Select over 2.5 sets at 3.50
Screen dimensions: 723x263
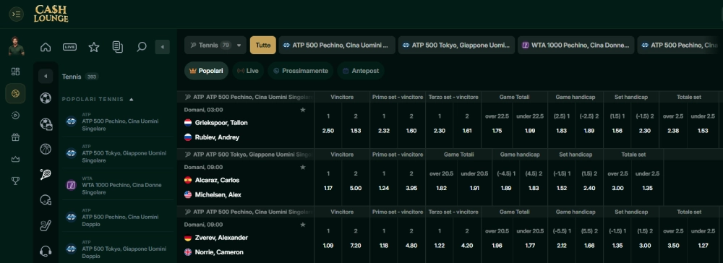(x=672, y=239)
